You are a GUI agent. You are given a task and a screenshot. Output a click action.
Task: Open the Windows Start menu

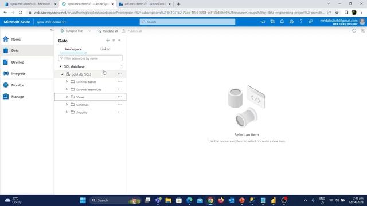coord(83,200)
